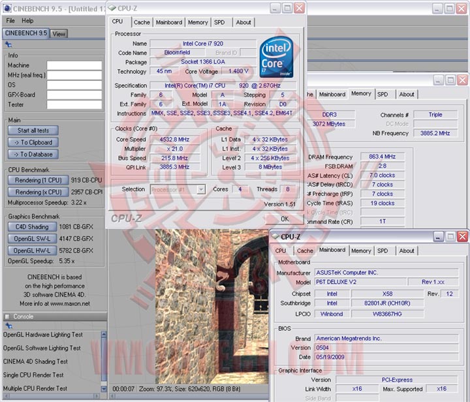Click the CPU-Z icon in Mainboard window title
Image resolution: width=470 pixels, height=402 pixels.
click(275, 236)
